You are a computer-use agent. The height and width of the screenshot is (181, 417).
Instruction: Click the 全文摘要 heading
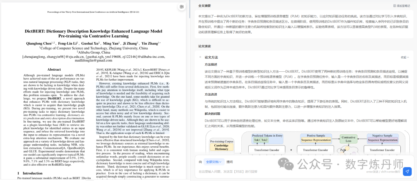[205, 5]
